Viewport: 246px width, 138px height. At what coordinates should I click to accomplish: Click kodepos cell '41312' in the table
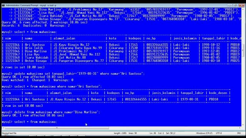[x=133, y=51]
